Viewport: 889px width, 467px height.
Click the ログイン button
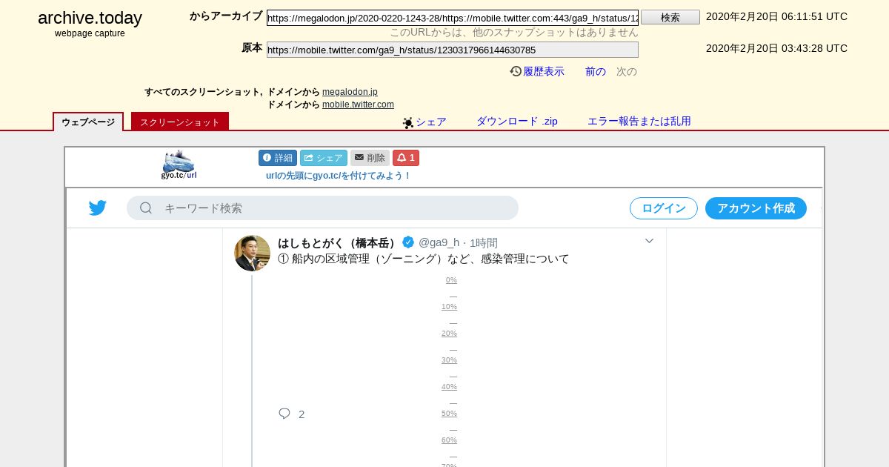click(664, 208)
